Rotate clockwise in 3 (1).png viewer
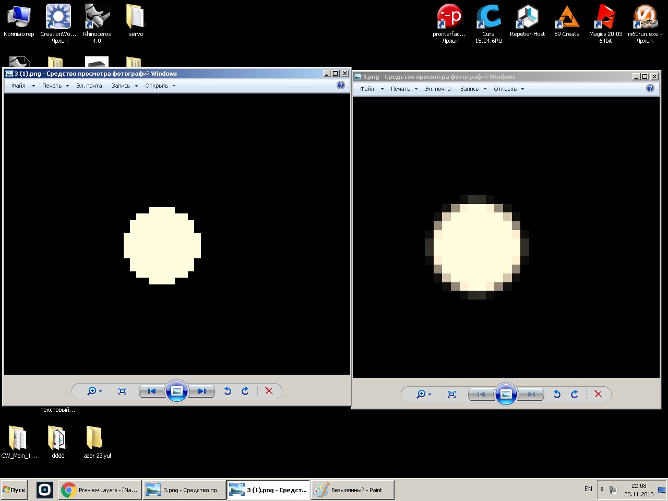Image resolution: width=668 pixels, height=501 pixels. tap(245, 391)
